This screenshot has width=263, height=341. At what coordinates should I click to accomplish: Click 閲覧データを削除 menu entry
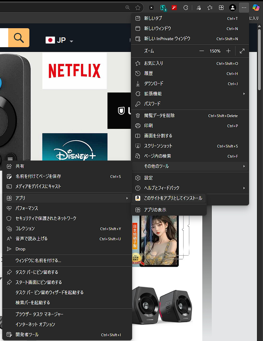(x=159, y=116)
